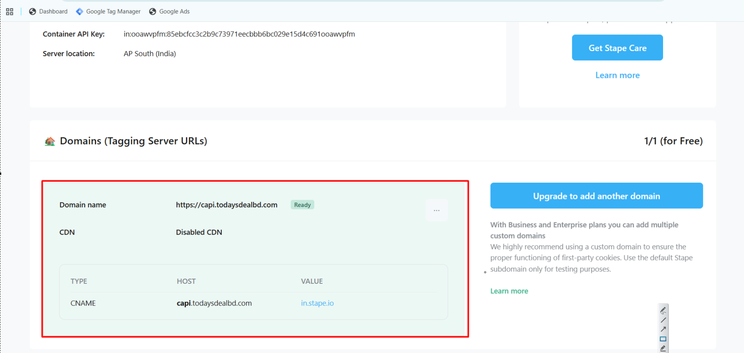Open the Dashboard bookmark
Viewport: 744px width, 353px height.
tap(48, 12)
